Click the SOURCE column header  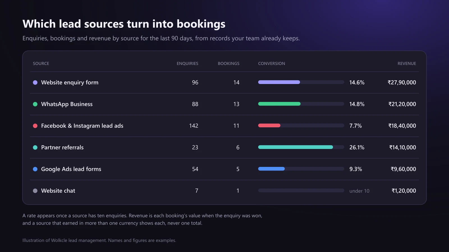[41, 64]
